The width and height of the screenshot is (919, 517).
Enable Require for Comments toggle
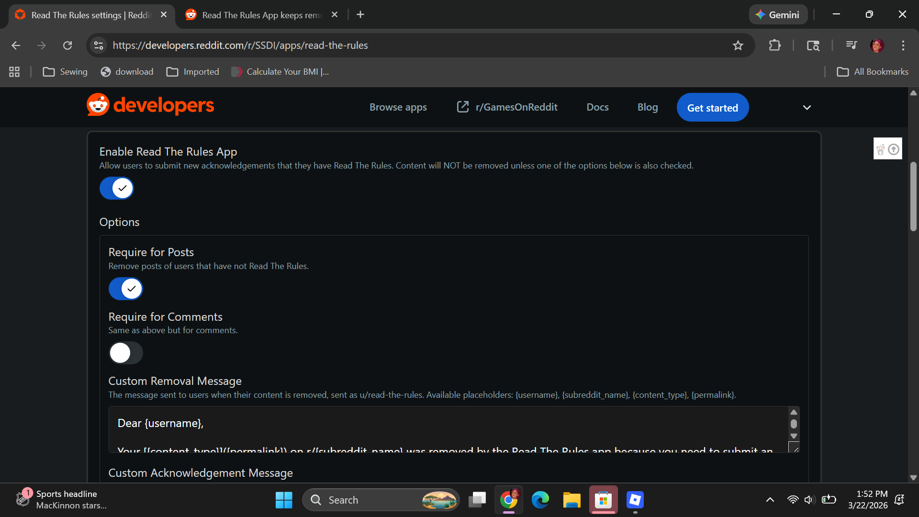pos(126,353)
